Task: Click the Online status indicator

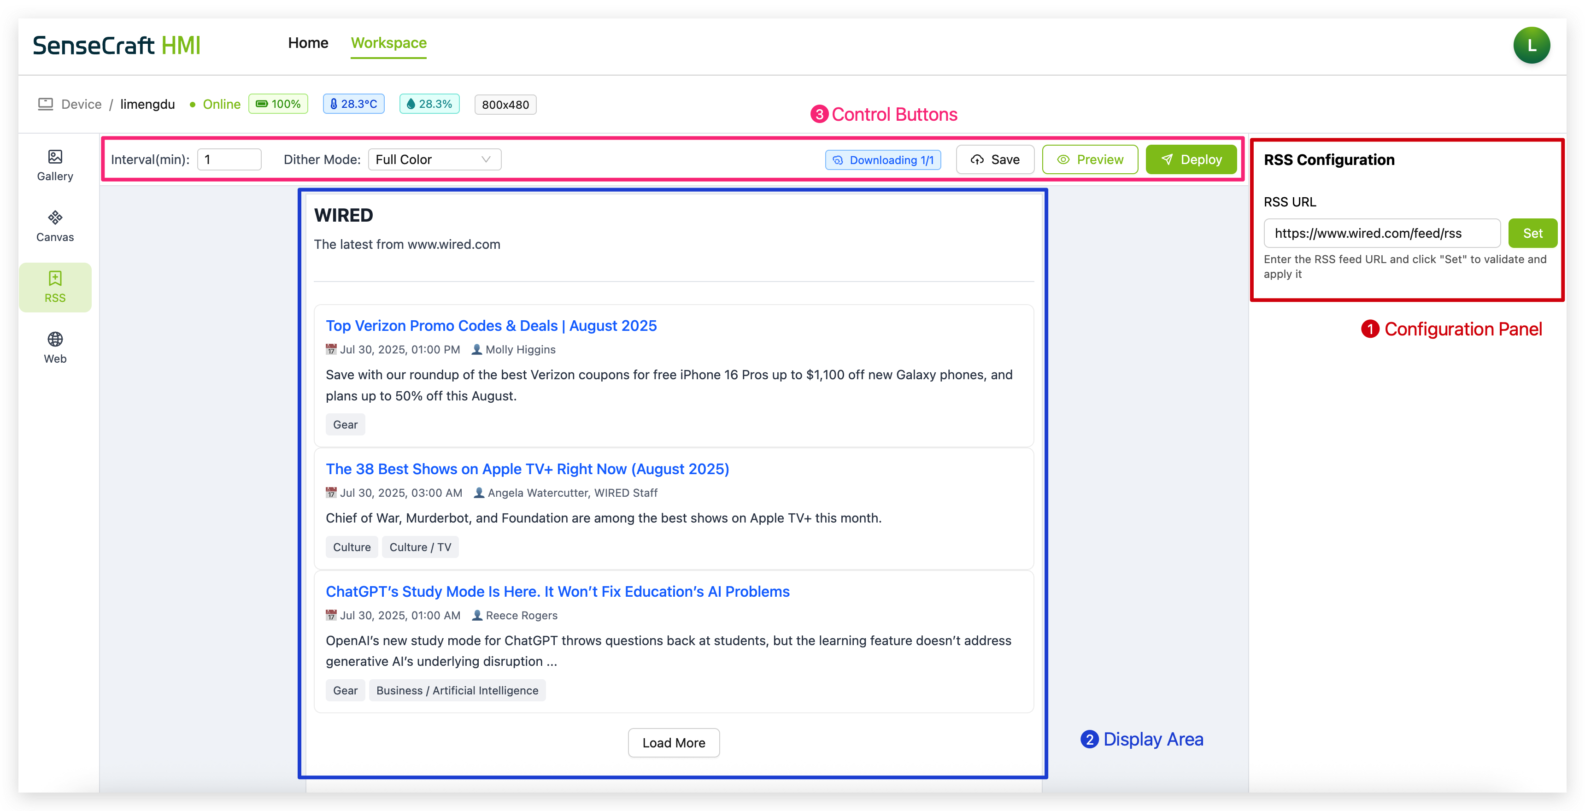Action: coord(215,105)
